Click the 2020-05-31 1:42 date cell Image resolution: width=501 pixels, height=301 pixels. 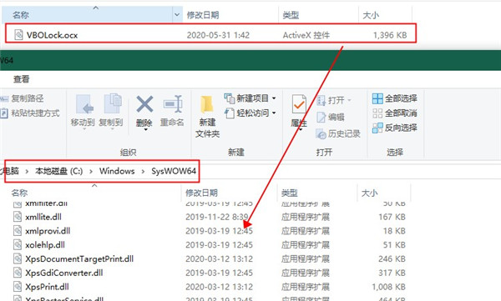[218, 35]
